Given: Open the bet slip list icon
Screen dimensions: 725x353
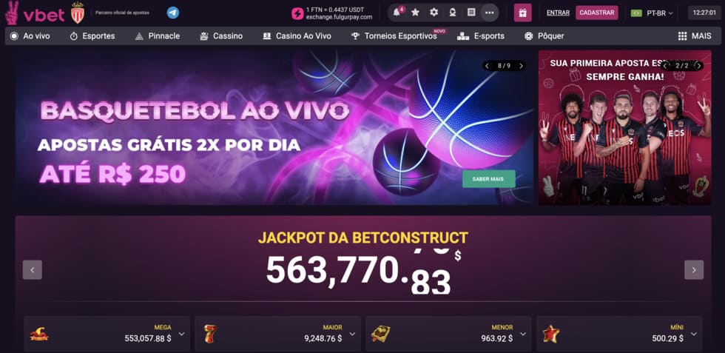Looking at the screenshot, I should 471,13.
